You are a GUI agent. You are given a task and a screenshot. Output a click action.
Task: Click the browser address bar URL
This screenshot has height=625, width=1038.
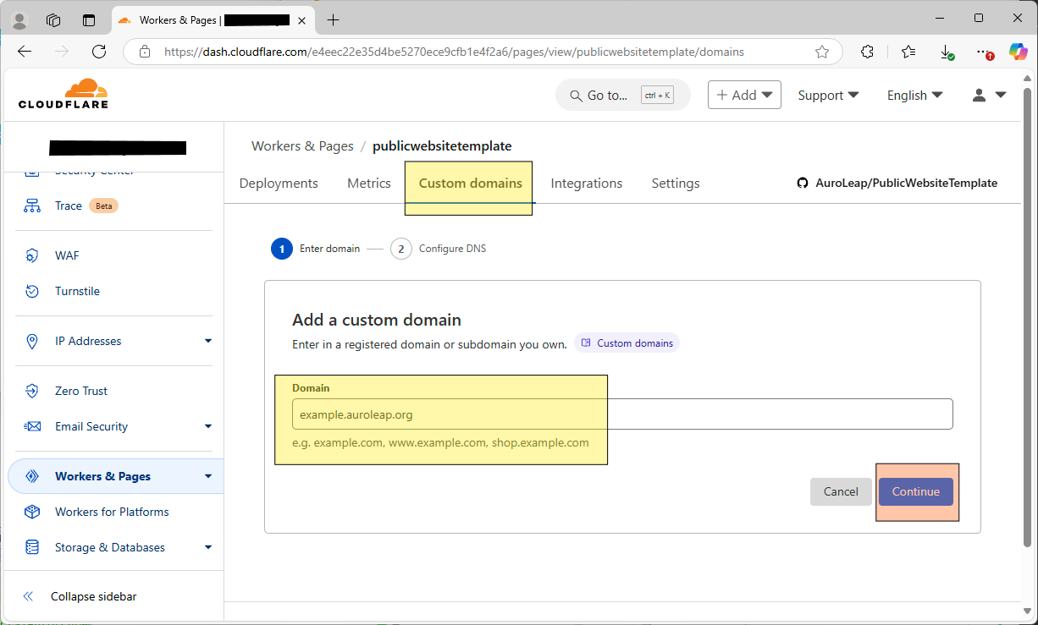(454, 52)
